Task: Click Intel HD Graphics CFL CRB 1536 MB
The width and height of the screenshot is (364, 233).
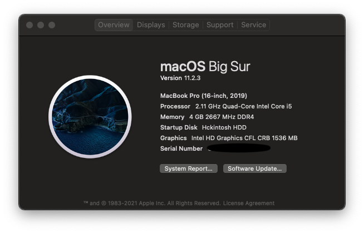Action: click(x=244, y=138)
